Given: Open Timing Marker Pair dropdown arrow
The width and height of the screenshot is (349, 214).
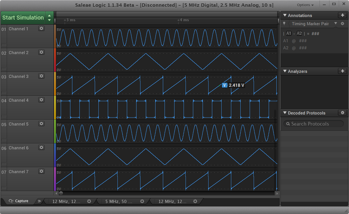Looking at the screenshot, I should [x=336, y=24].
